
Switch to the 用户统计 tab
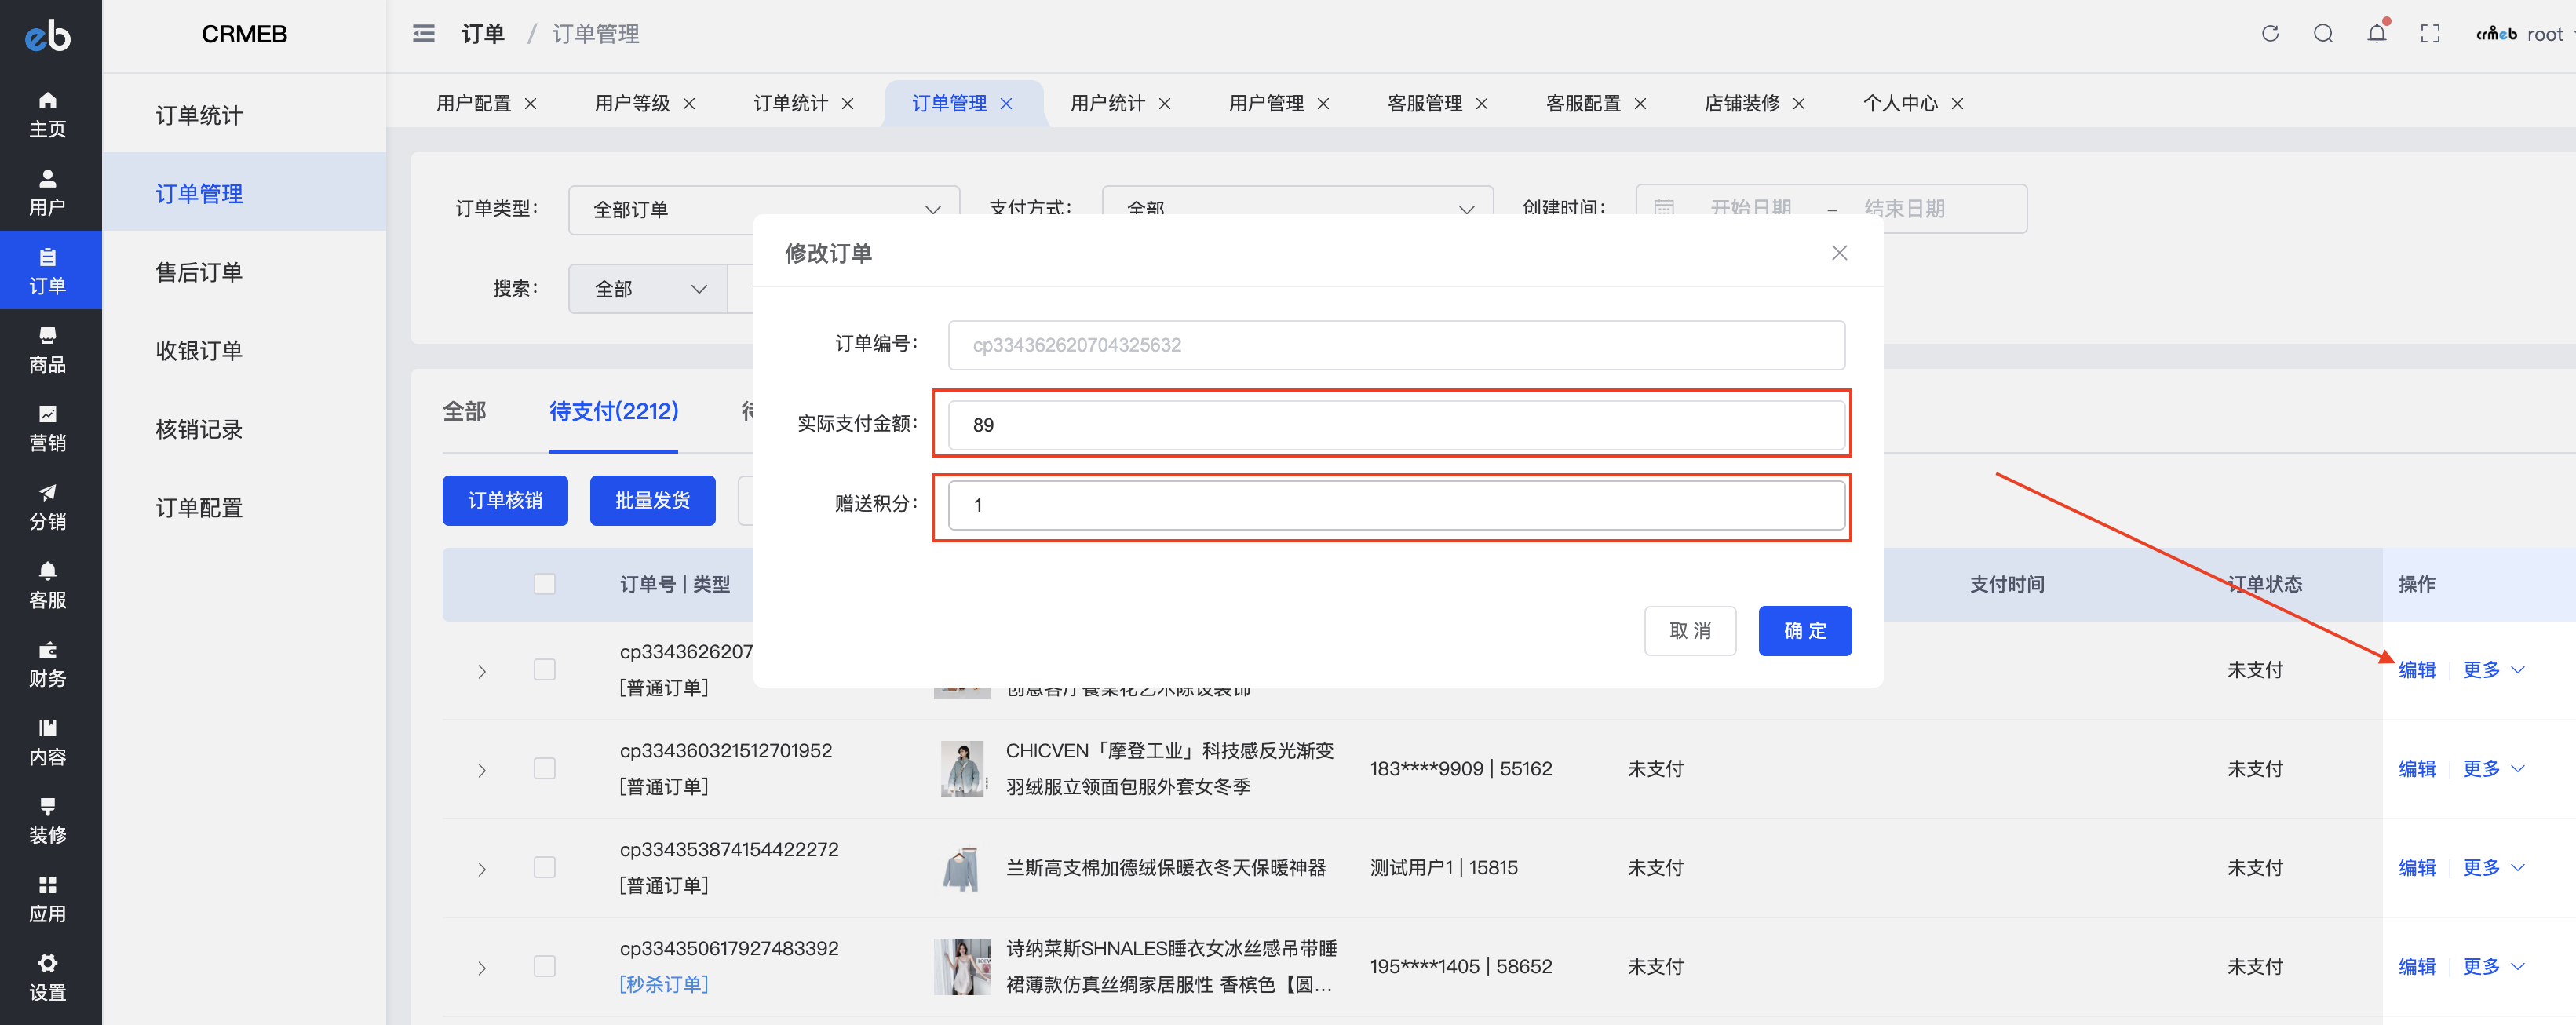pyautogui.click(x=1106, y=103)
